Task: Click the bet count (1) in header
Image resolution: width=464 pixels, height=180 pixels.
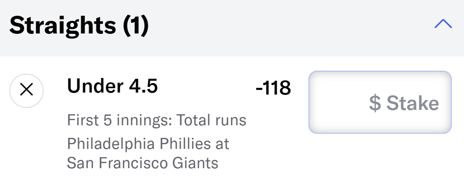Action: (x=136, y=27)
